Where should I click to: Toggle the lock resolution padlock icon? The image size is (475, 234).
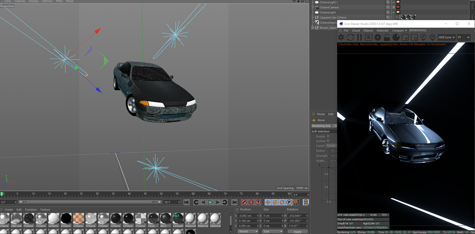click(x=386, y=37)
